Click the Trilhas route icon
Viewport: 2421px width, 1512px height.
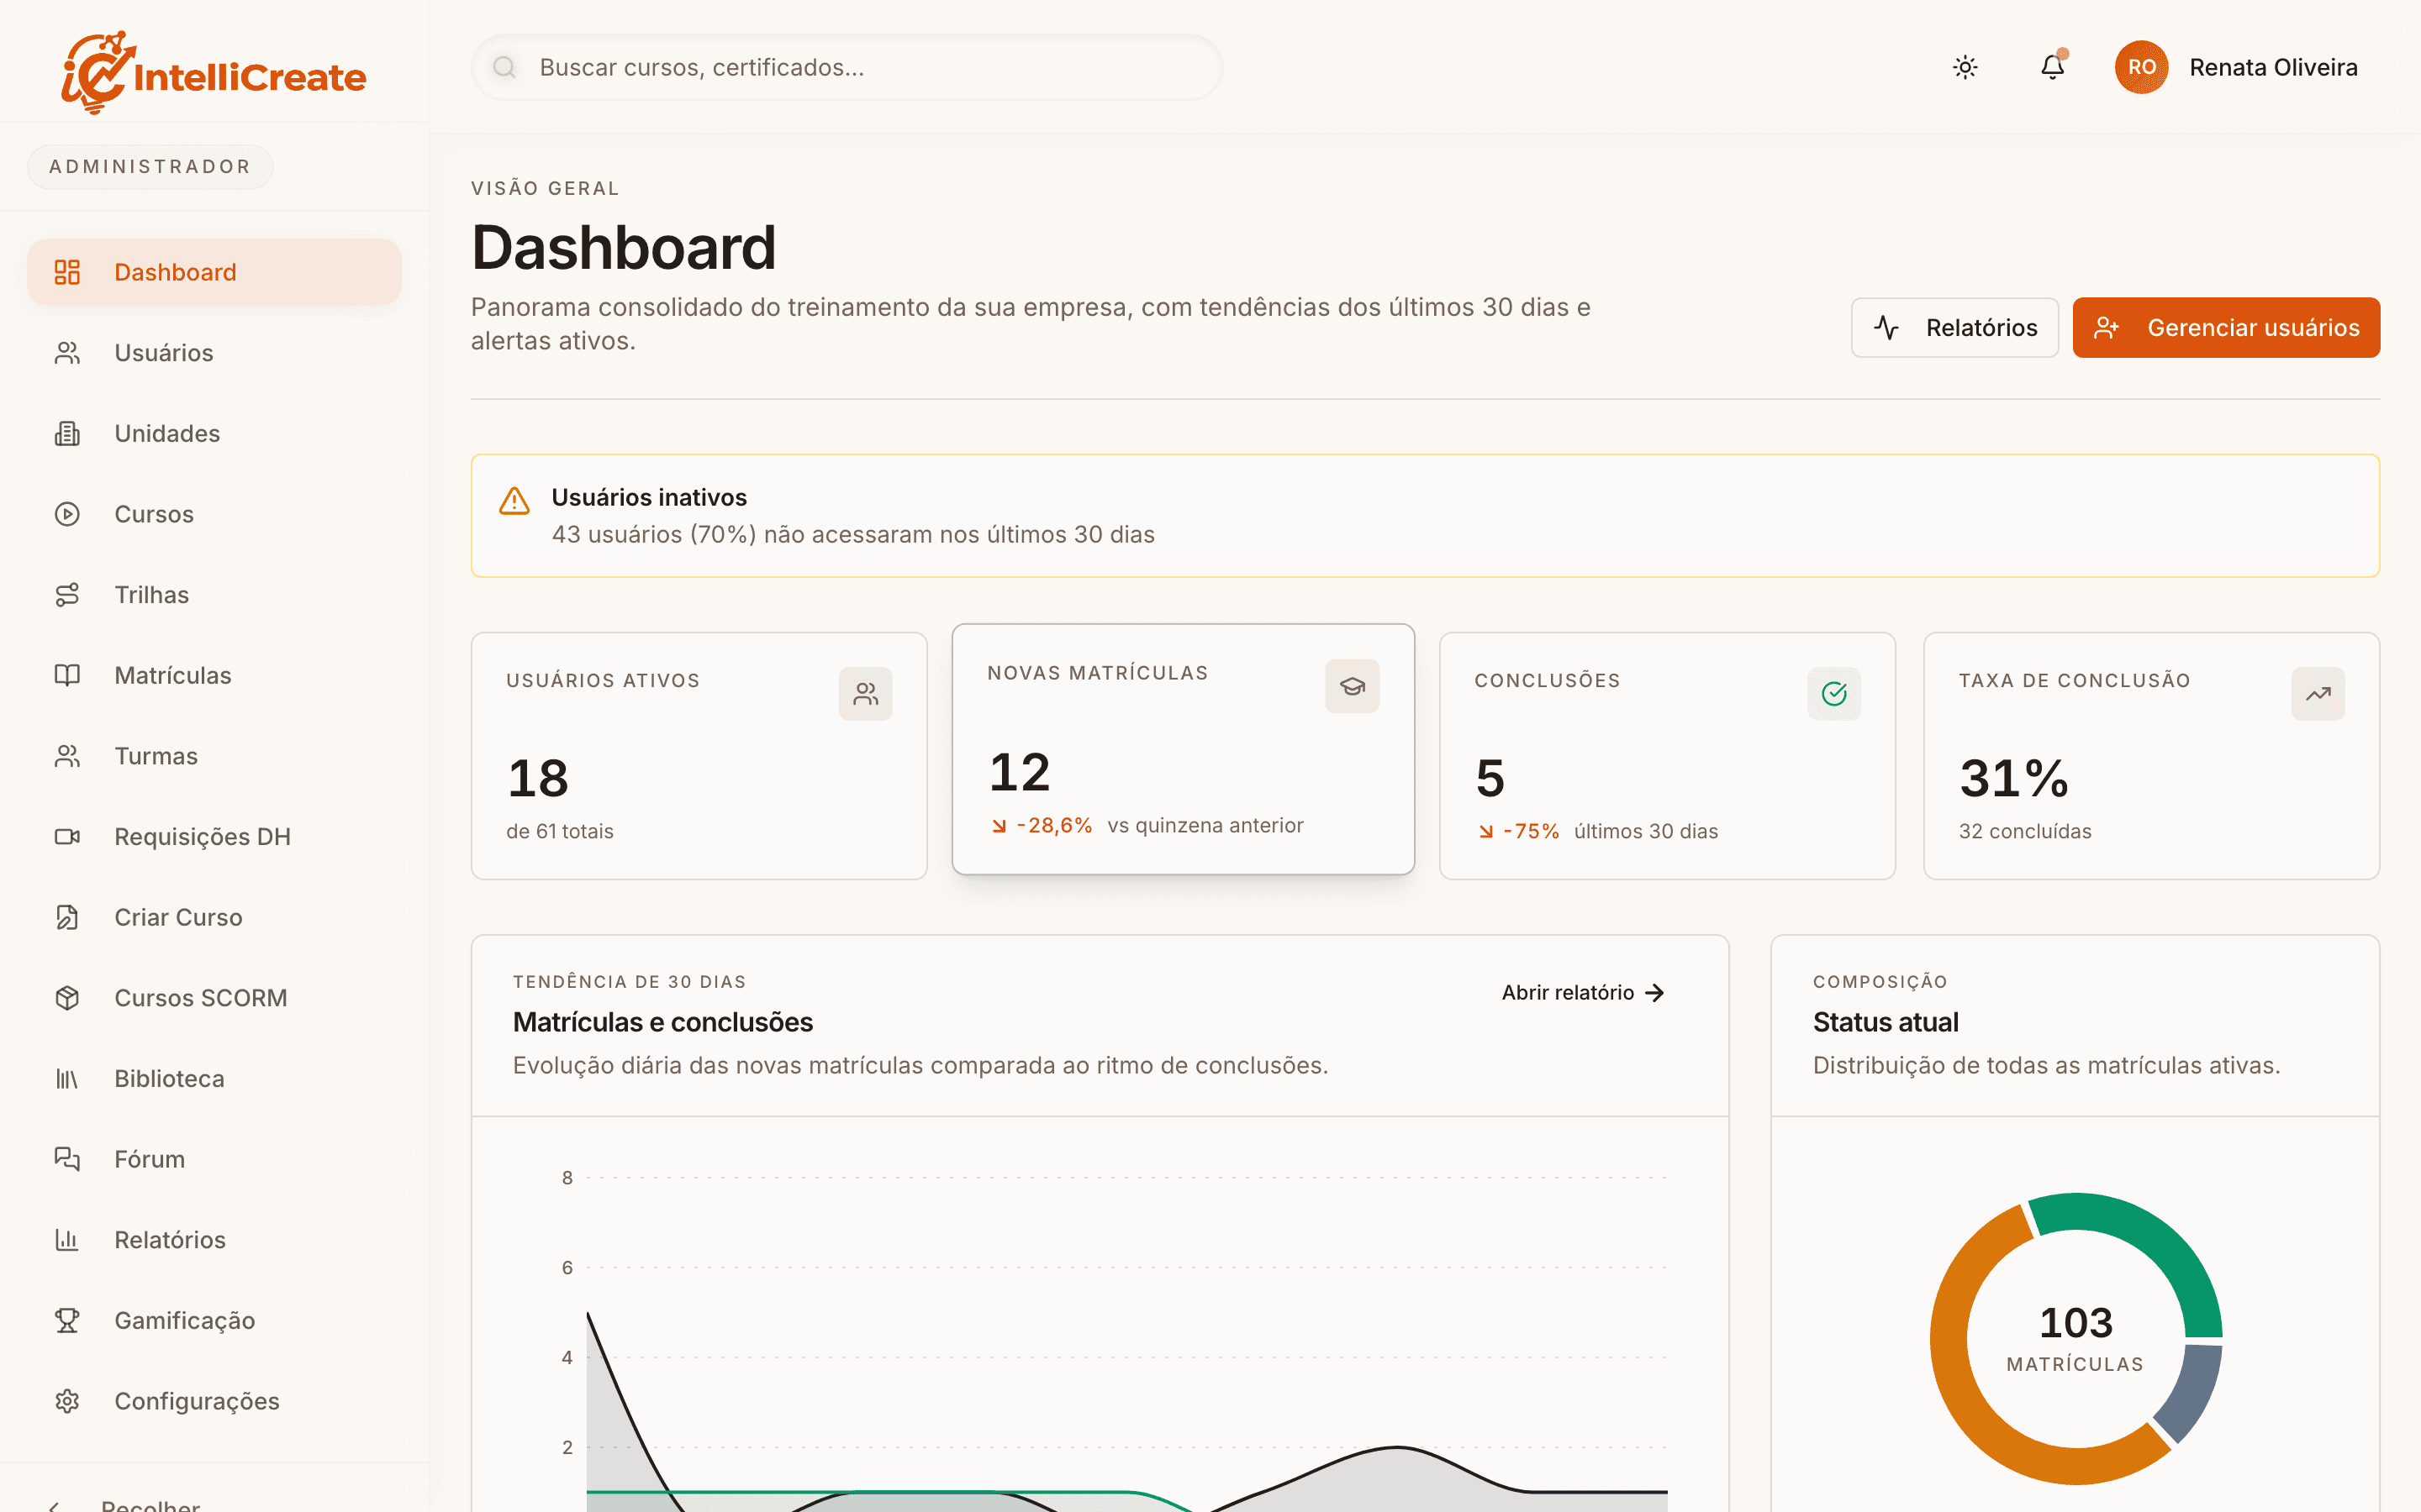tap(67, 595)
